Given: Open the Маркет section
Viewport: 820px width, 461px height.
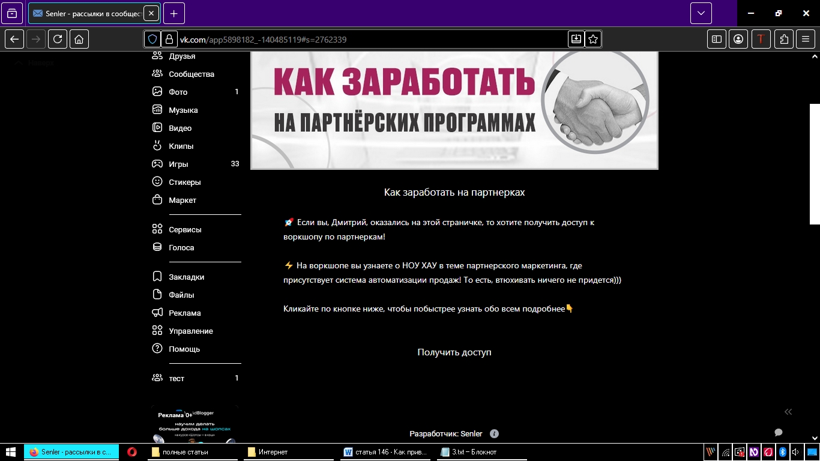Looking at the screenshot, I should 184,200.
